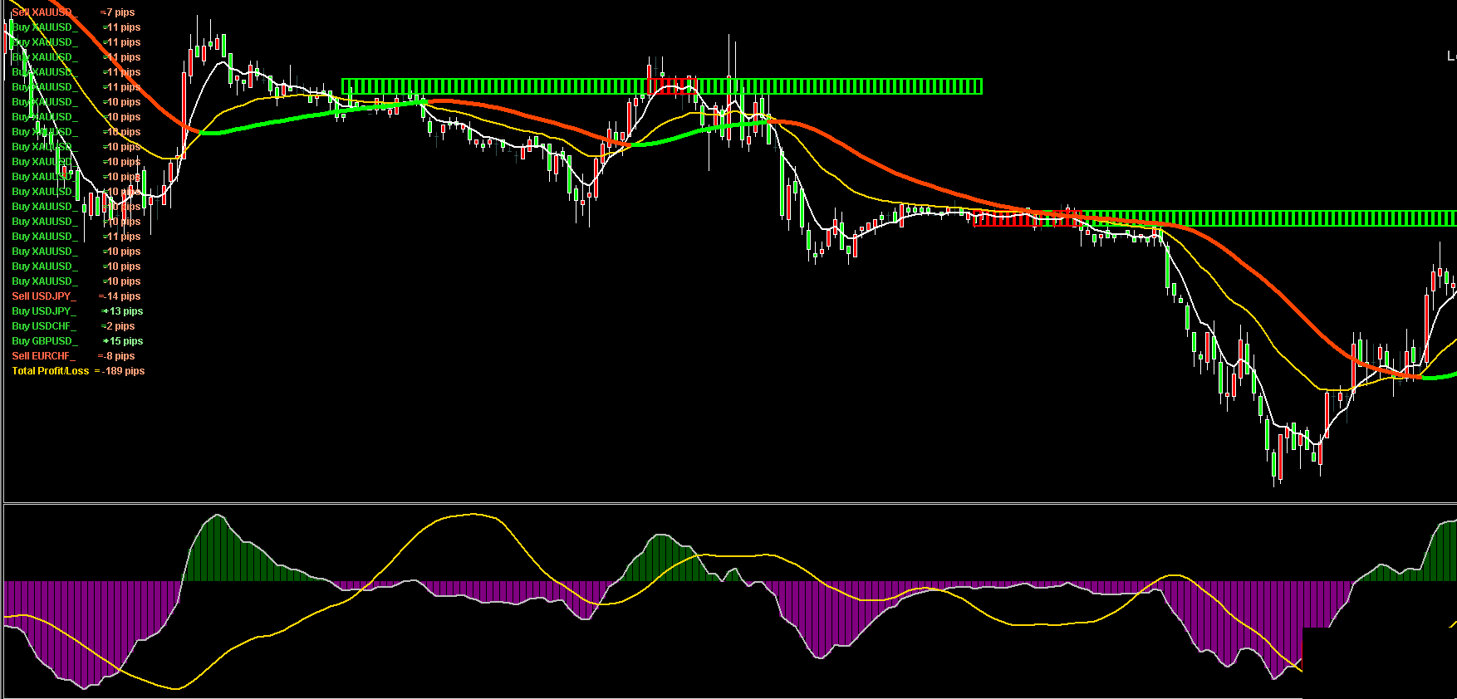The width and height of the screenshot is (1457, 699).
Task: Click the -189 pips total value
Action: 123,371
